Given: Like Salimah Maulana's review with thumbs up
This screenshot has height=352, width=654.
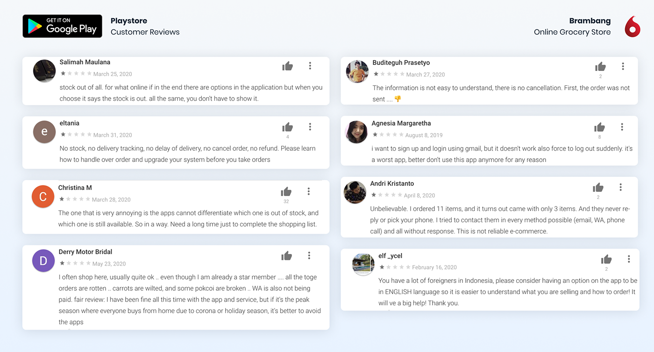Looking at the screenshot, I should point(287,66).
